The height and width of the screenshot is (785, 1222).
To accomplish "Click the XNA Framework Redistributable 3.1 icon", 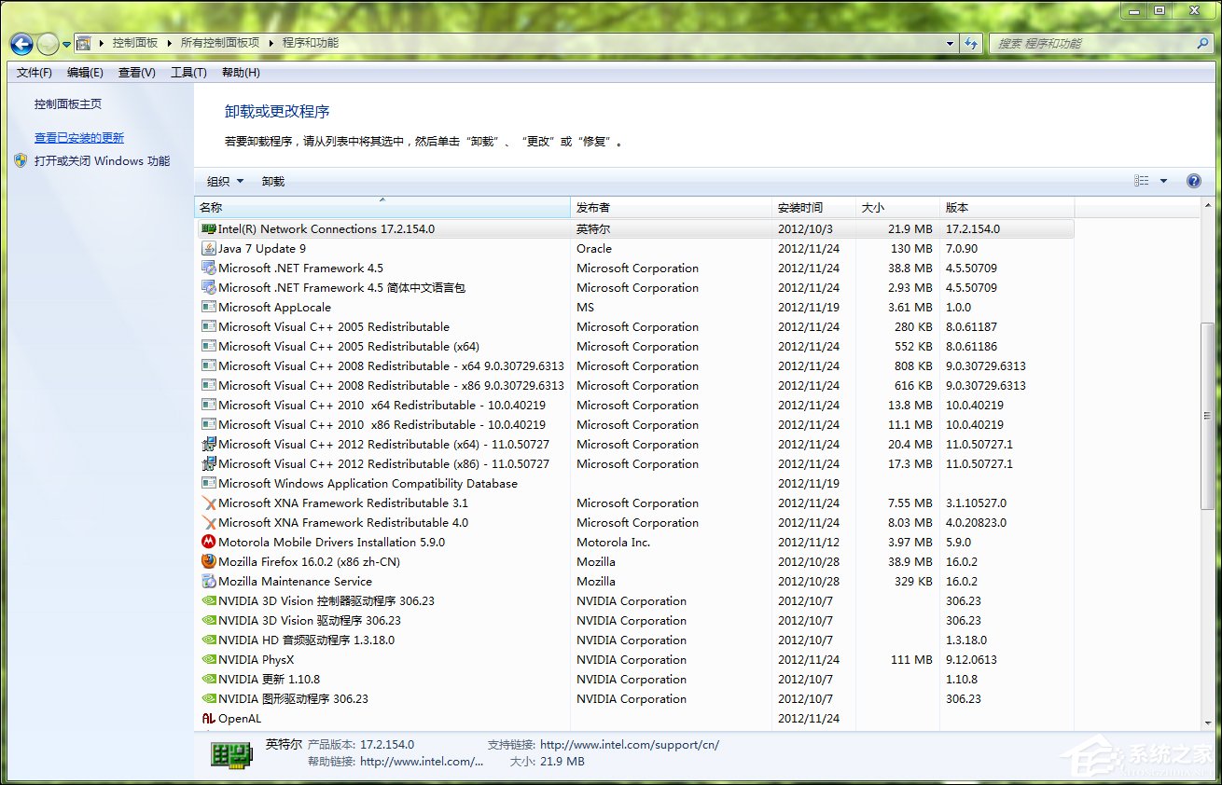I will [x=209, y=503].
